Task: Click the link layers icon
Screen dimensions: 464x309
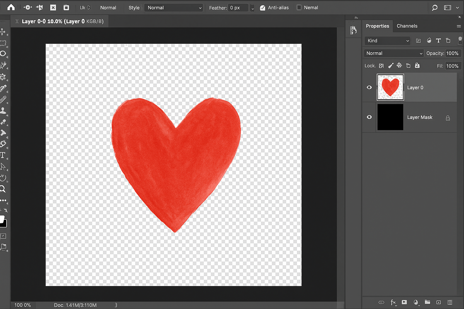Action: 381,302
